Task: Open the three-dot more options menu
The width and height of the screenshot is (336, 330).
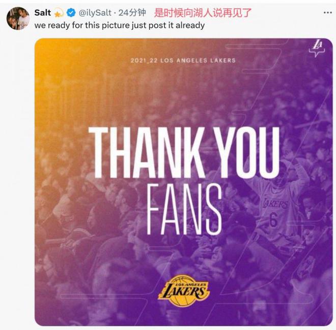Action: (x=328, y=13)
